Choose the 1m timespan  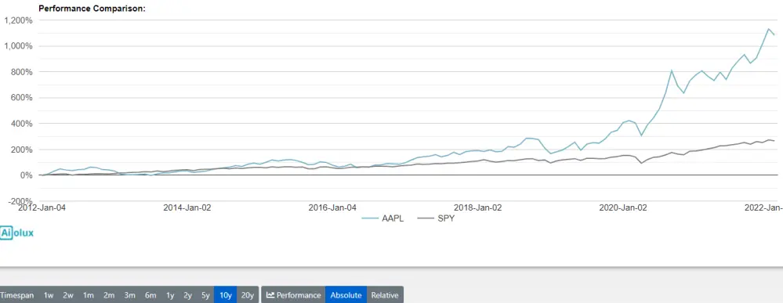tap(89, 295)
